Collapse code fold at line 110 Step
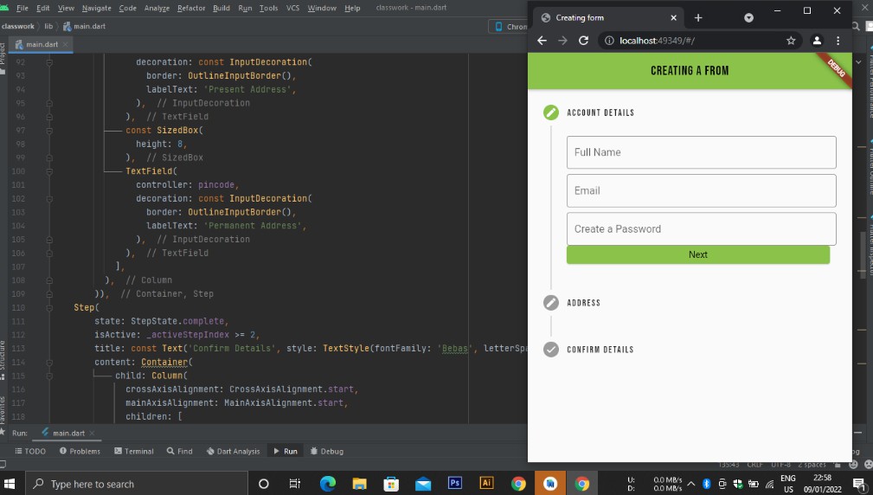The height and width of the screenshot is (495, 873). (x=49, y=307)
